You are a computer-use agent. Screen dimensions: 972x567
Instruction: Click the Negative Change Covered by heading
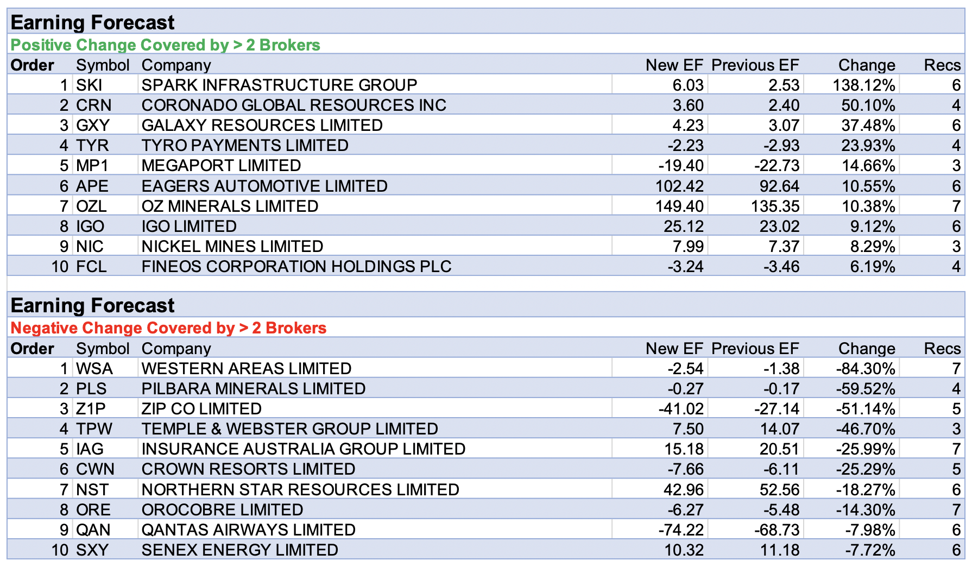[x=168, y=328]
